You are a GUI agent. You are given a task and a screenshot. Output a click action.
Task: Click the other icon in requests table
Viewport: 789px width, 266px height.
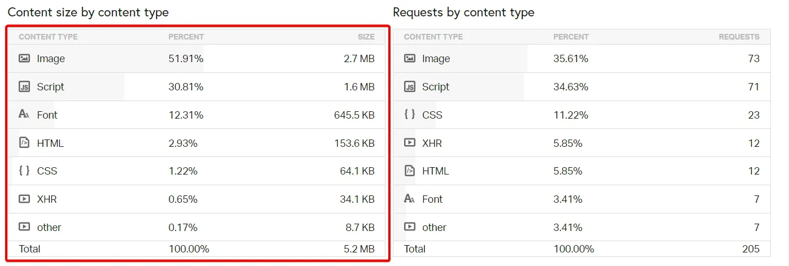(410, 227)
